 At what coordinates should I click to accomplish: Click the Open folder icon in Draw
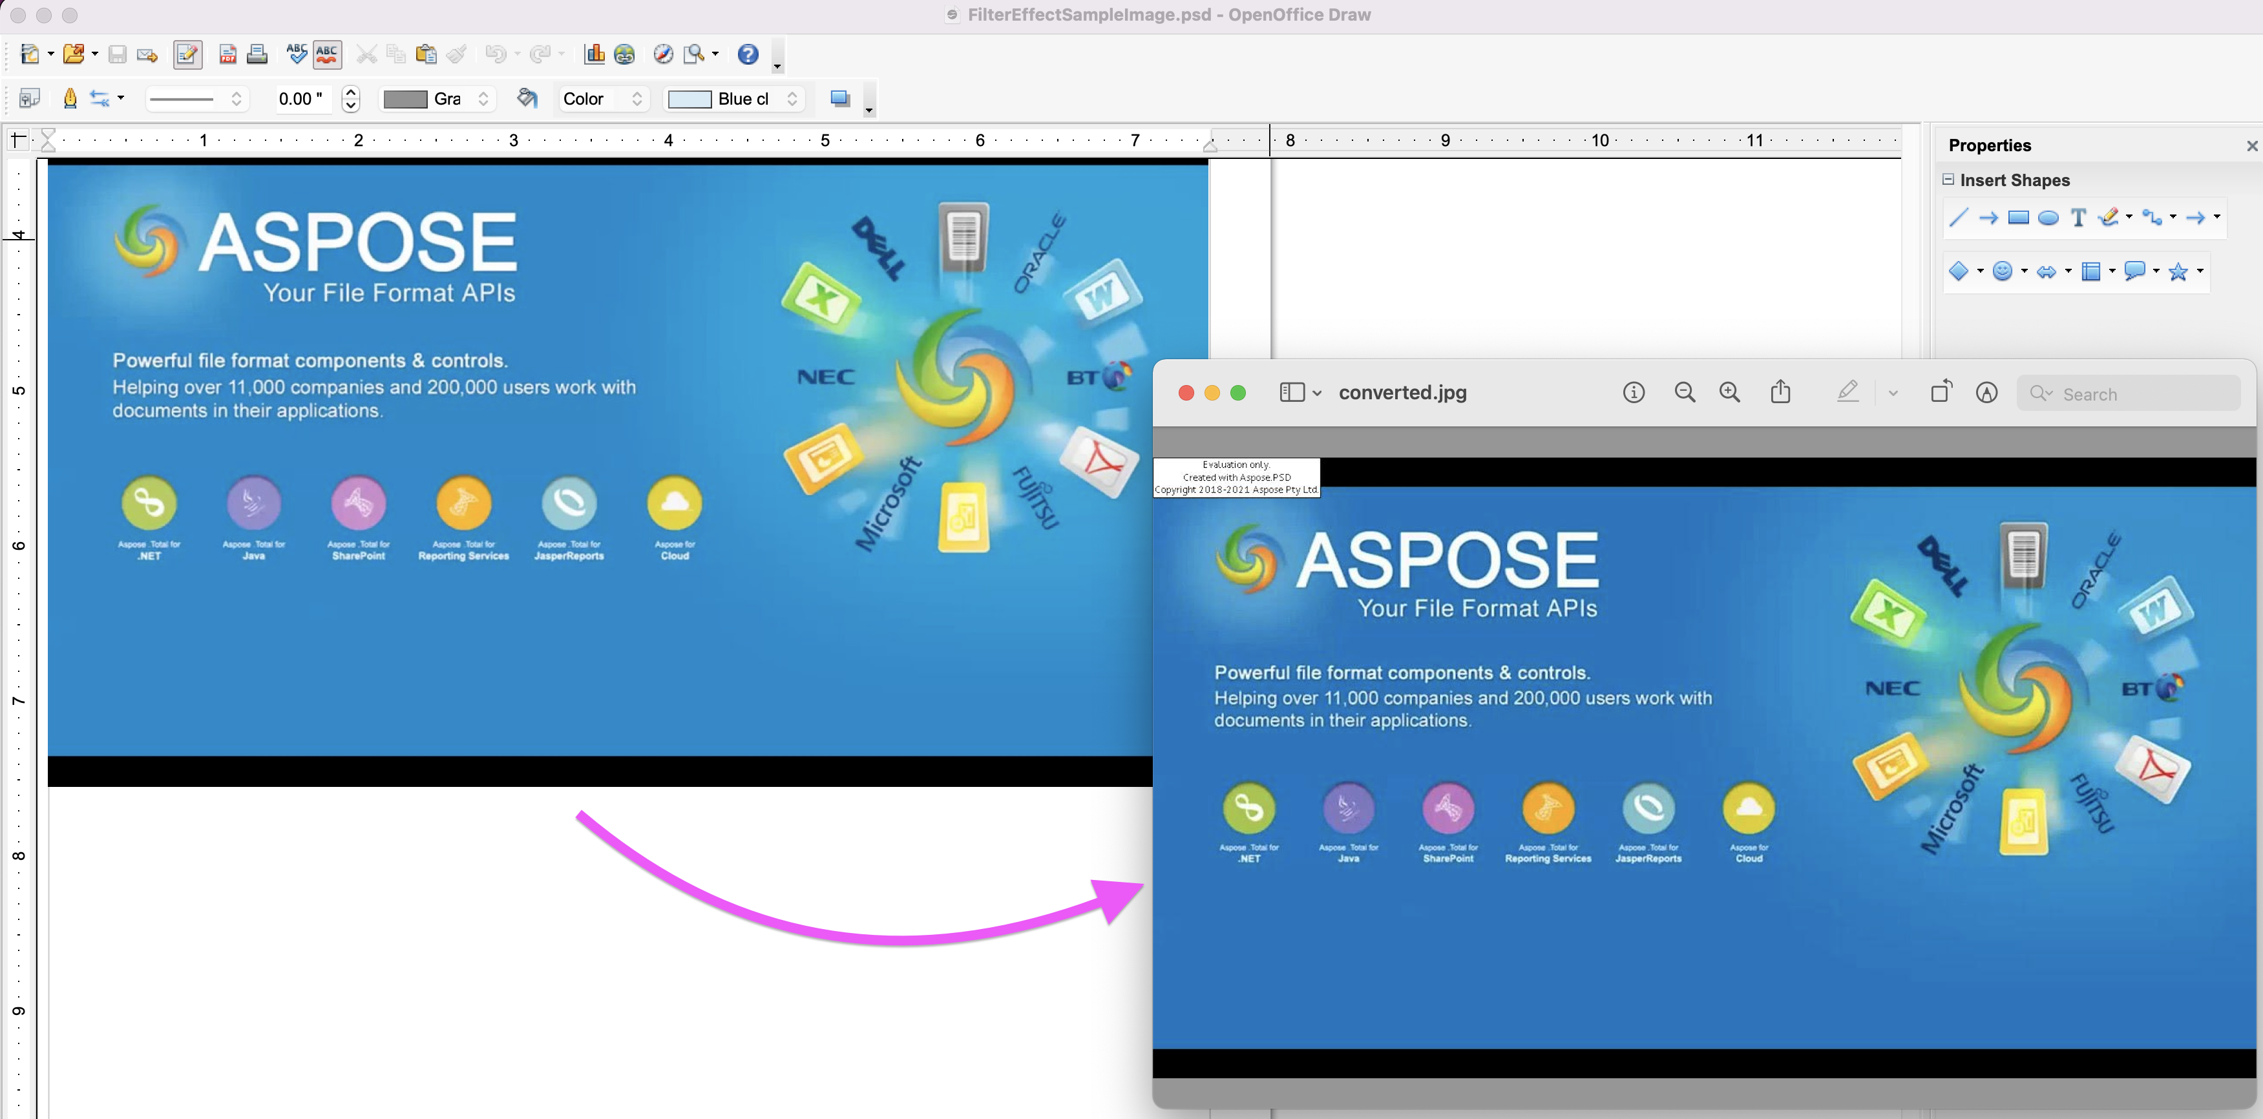74,54
